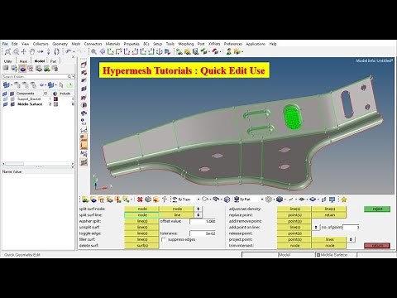The width and height of the screenshot is (397, 298).
Task: Toggle mesh visibility icon for Support_Bracket row
Action: click(x=12, y=99)
